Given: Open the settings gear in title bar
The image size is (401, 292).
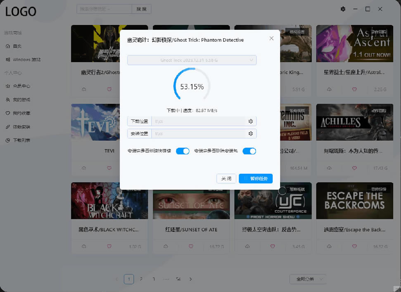Looking at the screenshot, I should point(343,9).
